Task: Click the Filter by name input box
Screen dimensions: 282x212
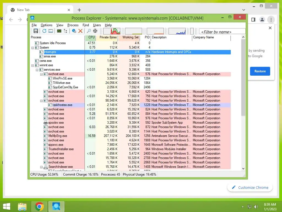Action: 222,32
